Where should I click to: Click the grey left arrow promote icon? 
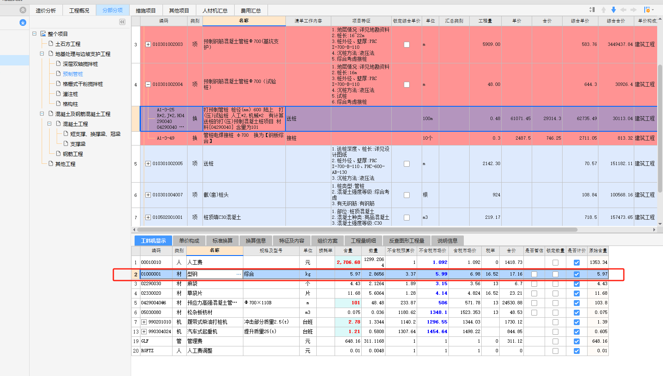coord(623,10)
